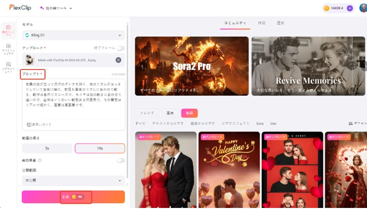Select 5s video length option
367x209 pixels.
[x=47, y=148]
